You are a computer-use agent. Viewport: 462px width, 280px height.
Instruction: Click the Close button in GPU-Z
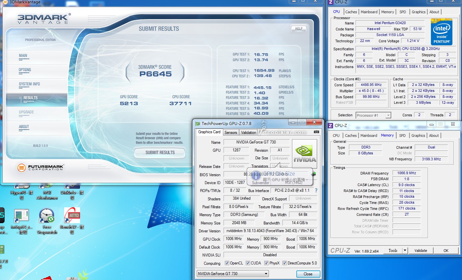[x=308, y=274]
